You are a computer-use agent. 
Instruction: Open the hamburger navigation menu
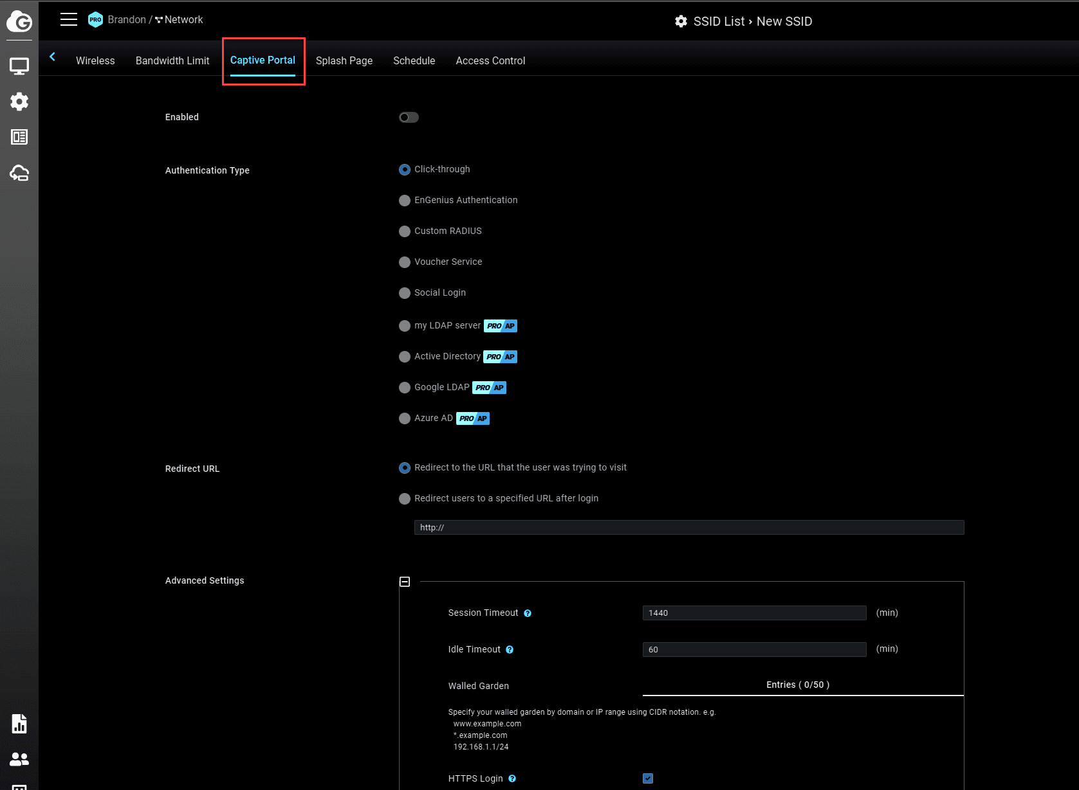pos(69,20)
